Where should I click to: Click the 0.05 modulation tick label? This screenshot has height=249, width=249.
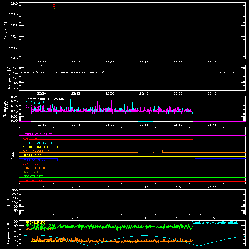pos(14,116)
